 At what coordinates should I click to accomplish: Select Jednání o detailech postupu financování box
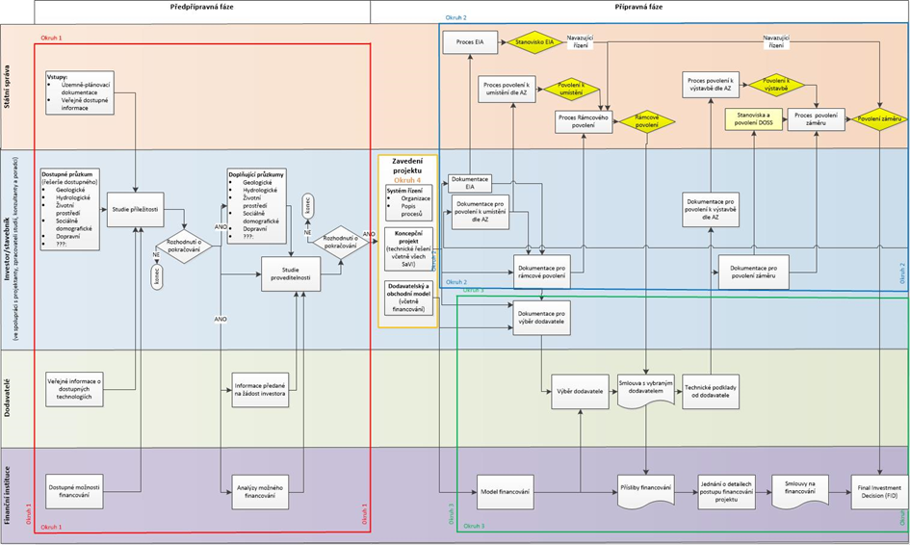click(726, 492)
